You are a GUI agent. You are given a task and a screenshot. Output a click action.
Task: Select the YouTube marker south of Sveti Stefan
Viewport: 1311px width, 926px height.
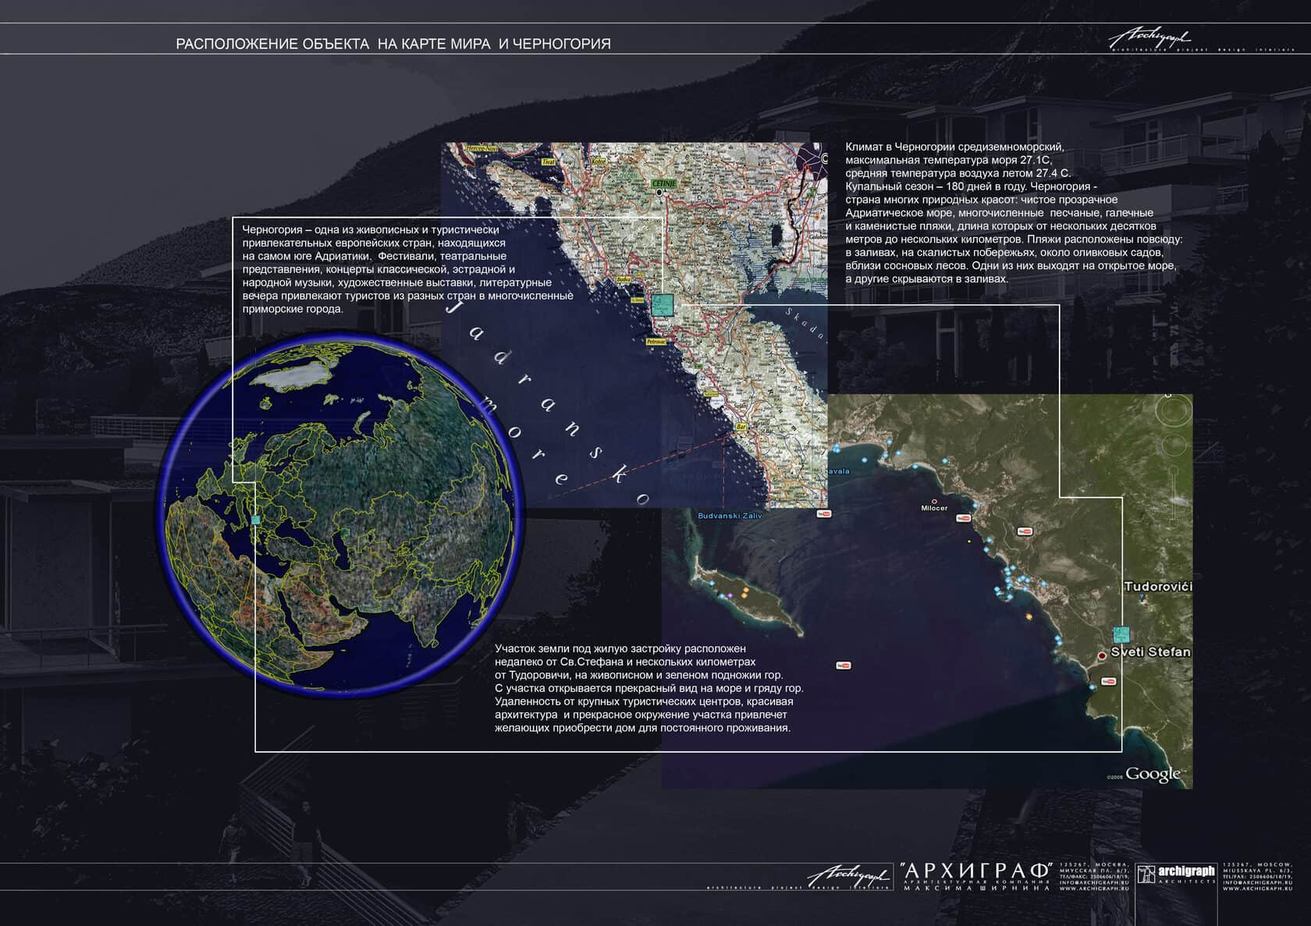pos(1108,682)
